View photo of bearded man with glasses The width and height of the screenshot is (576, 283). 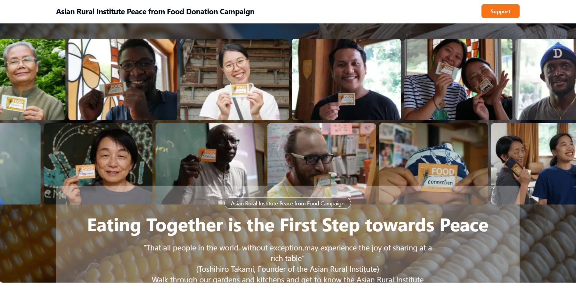pyautogui.click(x=322, y=164)
